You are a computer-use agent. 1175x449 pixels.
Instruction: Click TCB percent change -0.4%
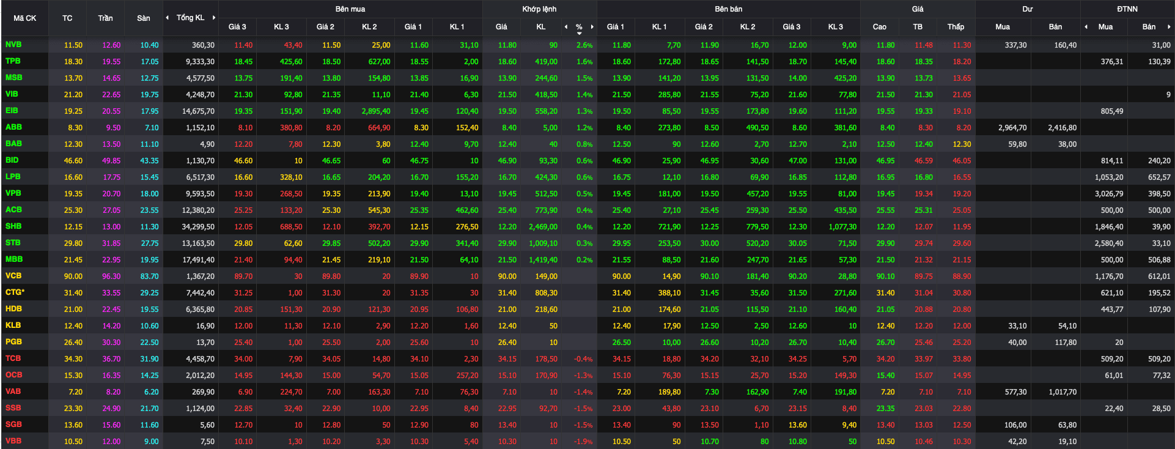583,359
